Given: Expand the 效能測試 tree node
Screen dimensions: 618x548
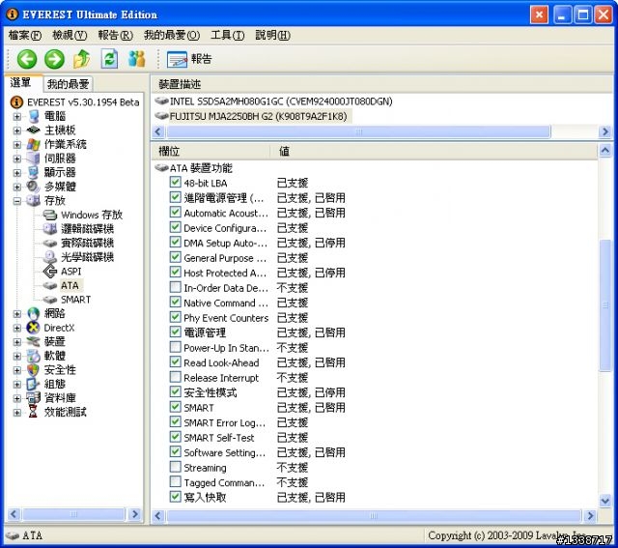Looking at the screenshot, I should [x=17, y=413].
